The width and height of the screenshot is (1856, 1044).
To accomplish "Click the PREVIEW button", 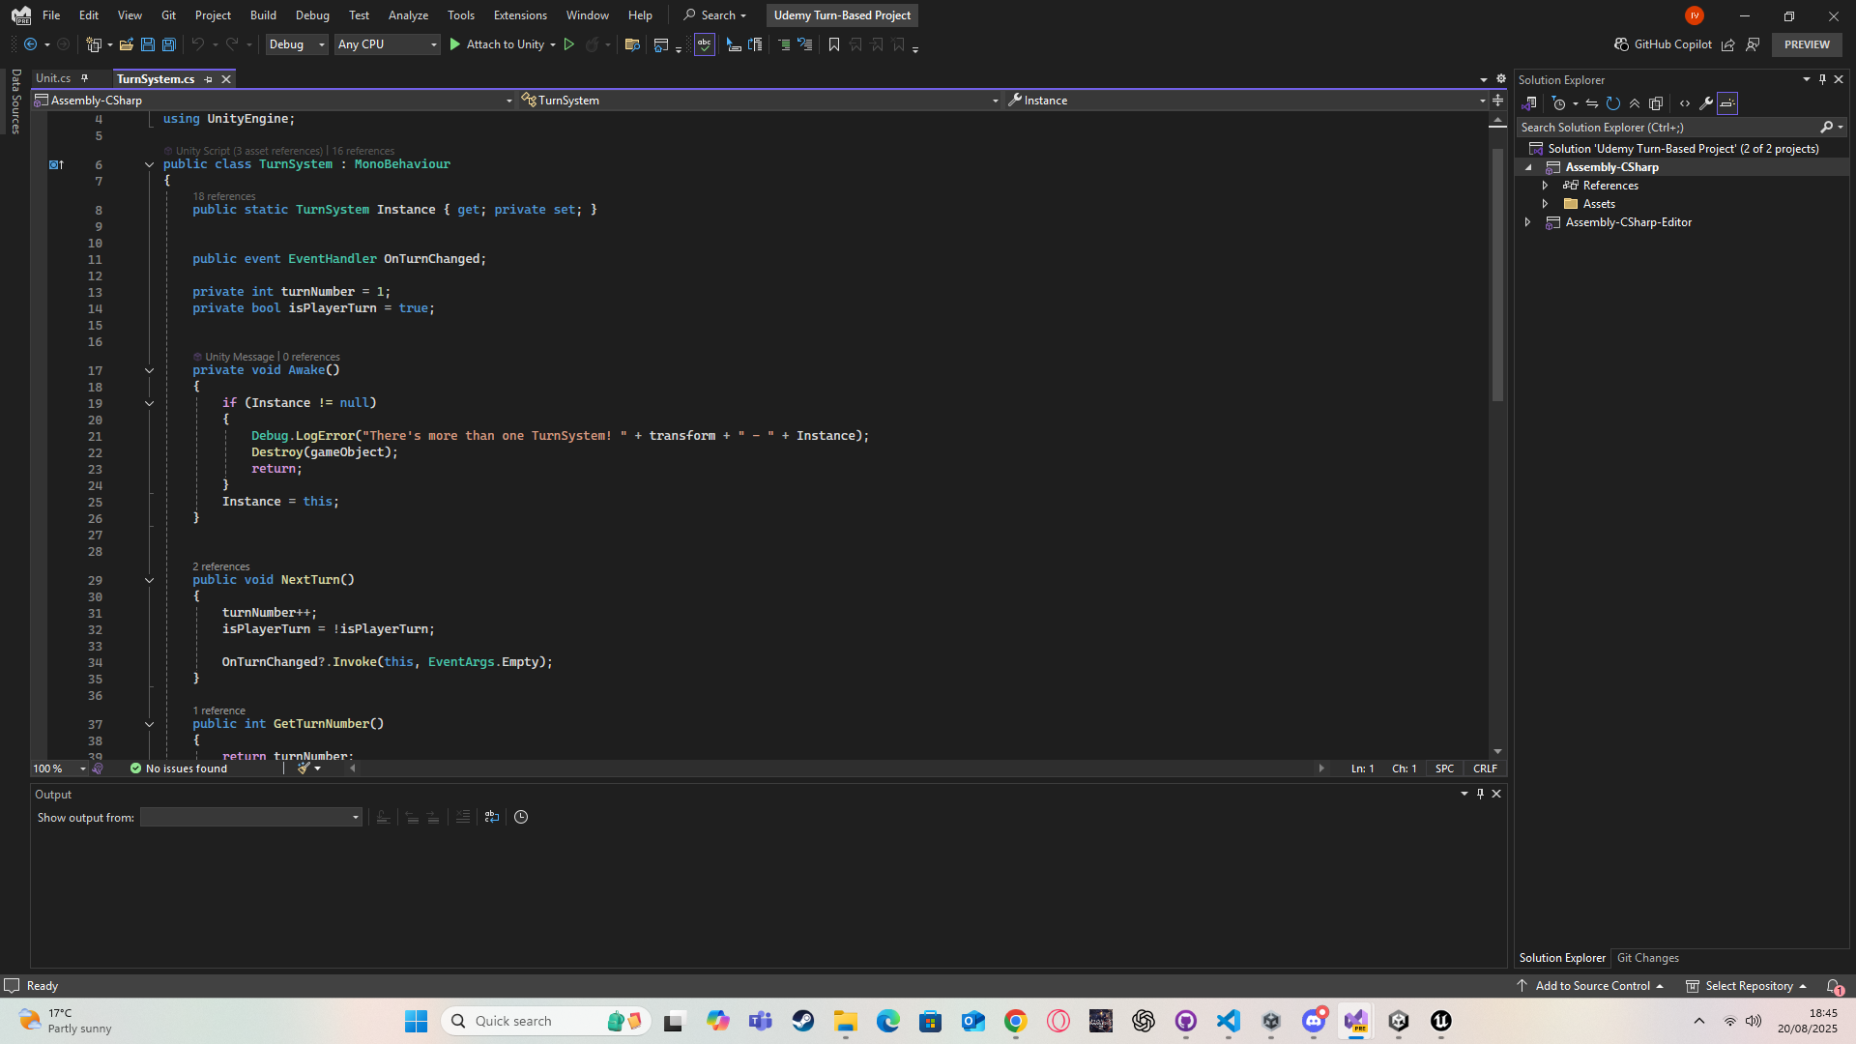I will [1807, 44].
